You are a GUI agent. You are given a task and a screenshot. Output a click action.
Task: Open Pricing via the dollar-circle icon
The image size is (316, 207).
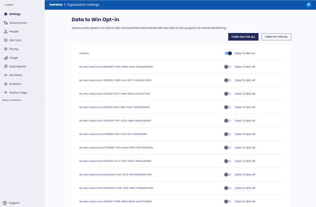pos(6,49)
